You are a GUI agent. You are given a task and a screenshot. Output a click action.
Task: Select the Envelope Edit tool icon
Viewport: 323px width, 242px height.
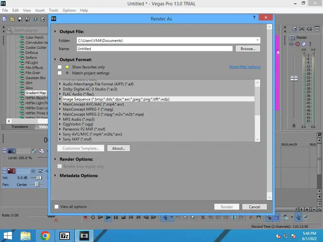[x=178, y=217]
